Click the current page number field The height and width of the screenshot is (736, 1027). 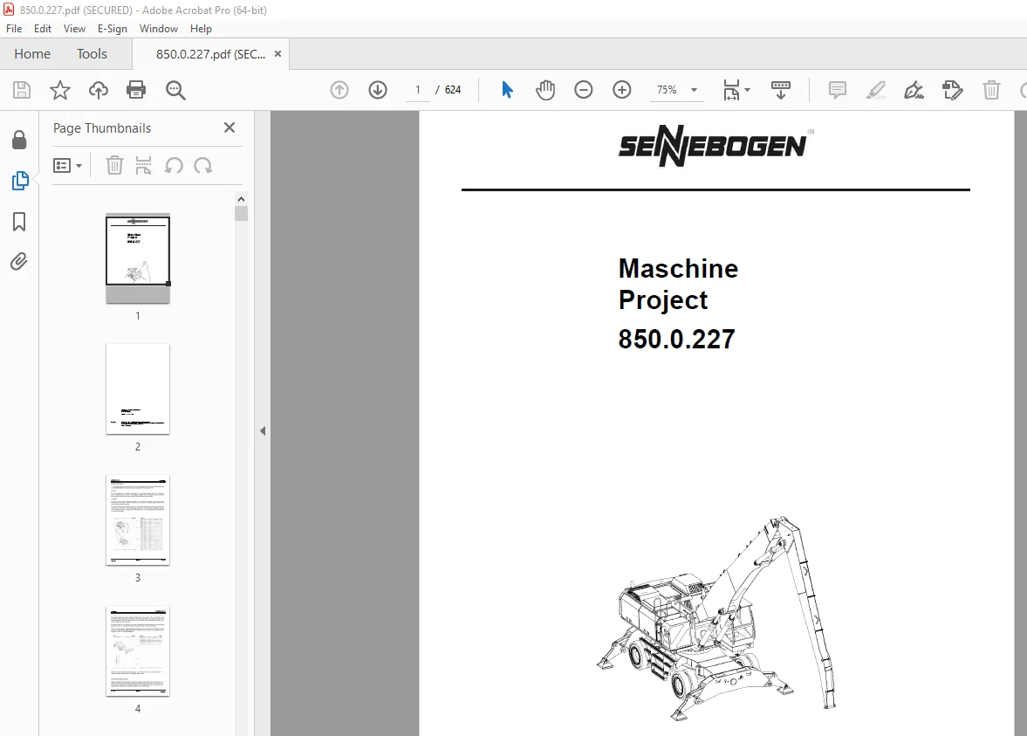click(x=417, y=90)
